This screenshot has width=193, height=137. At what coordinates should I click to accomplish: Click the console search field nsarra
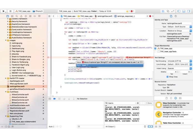[x=122, y=103]
